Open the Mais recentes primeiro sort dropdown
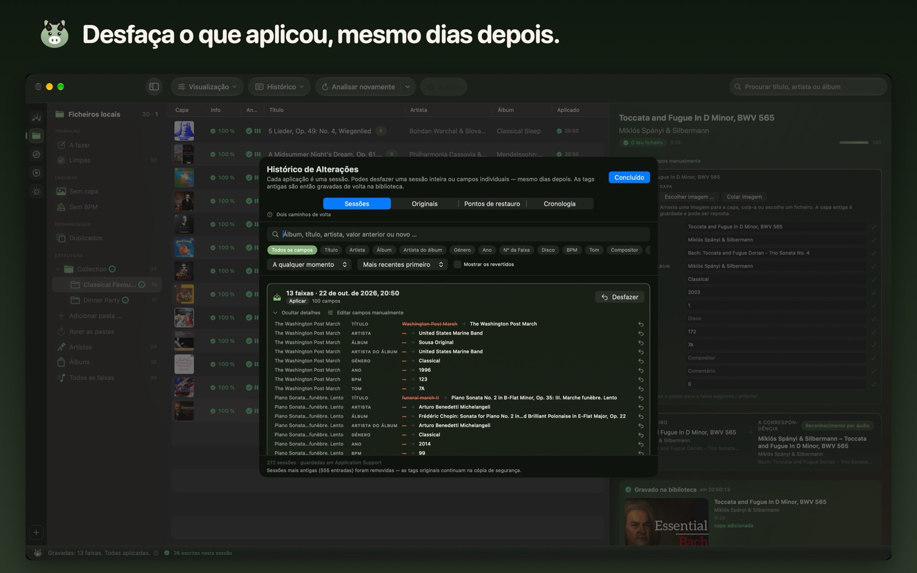Screen dimensions: 917x573 [402, 265]
